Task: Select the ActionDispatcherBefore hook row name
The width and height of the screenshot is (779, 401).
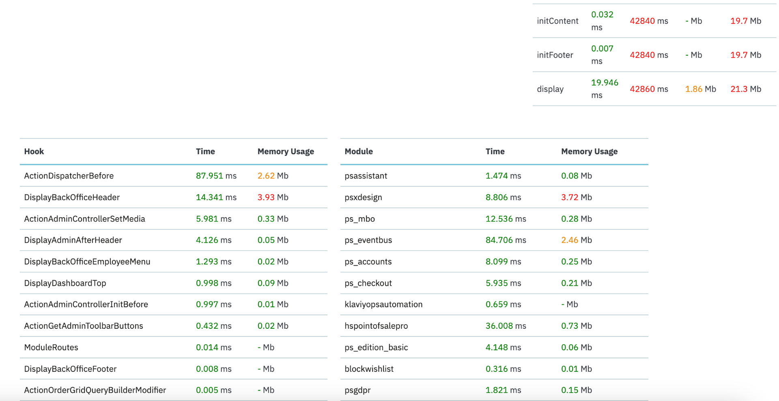Action: (69, 176)
